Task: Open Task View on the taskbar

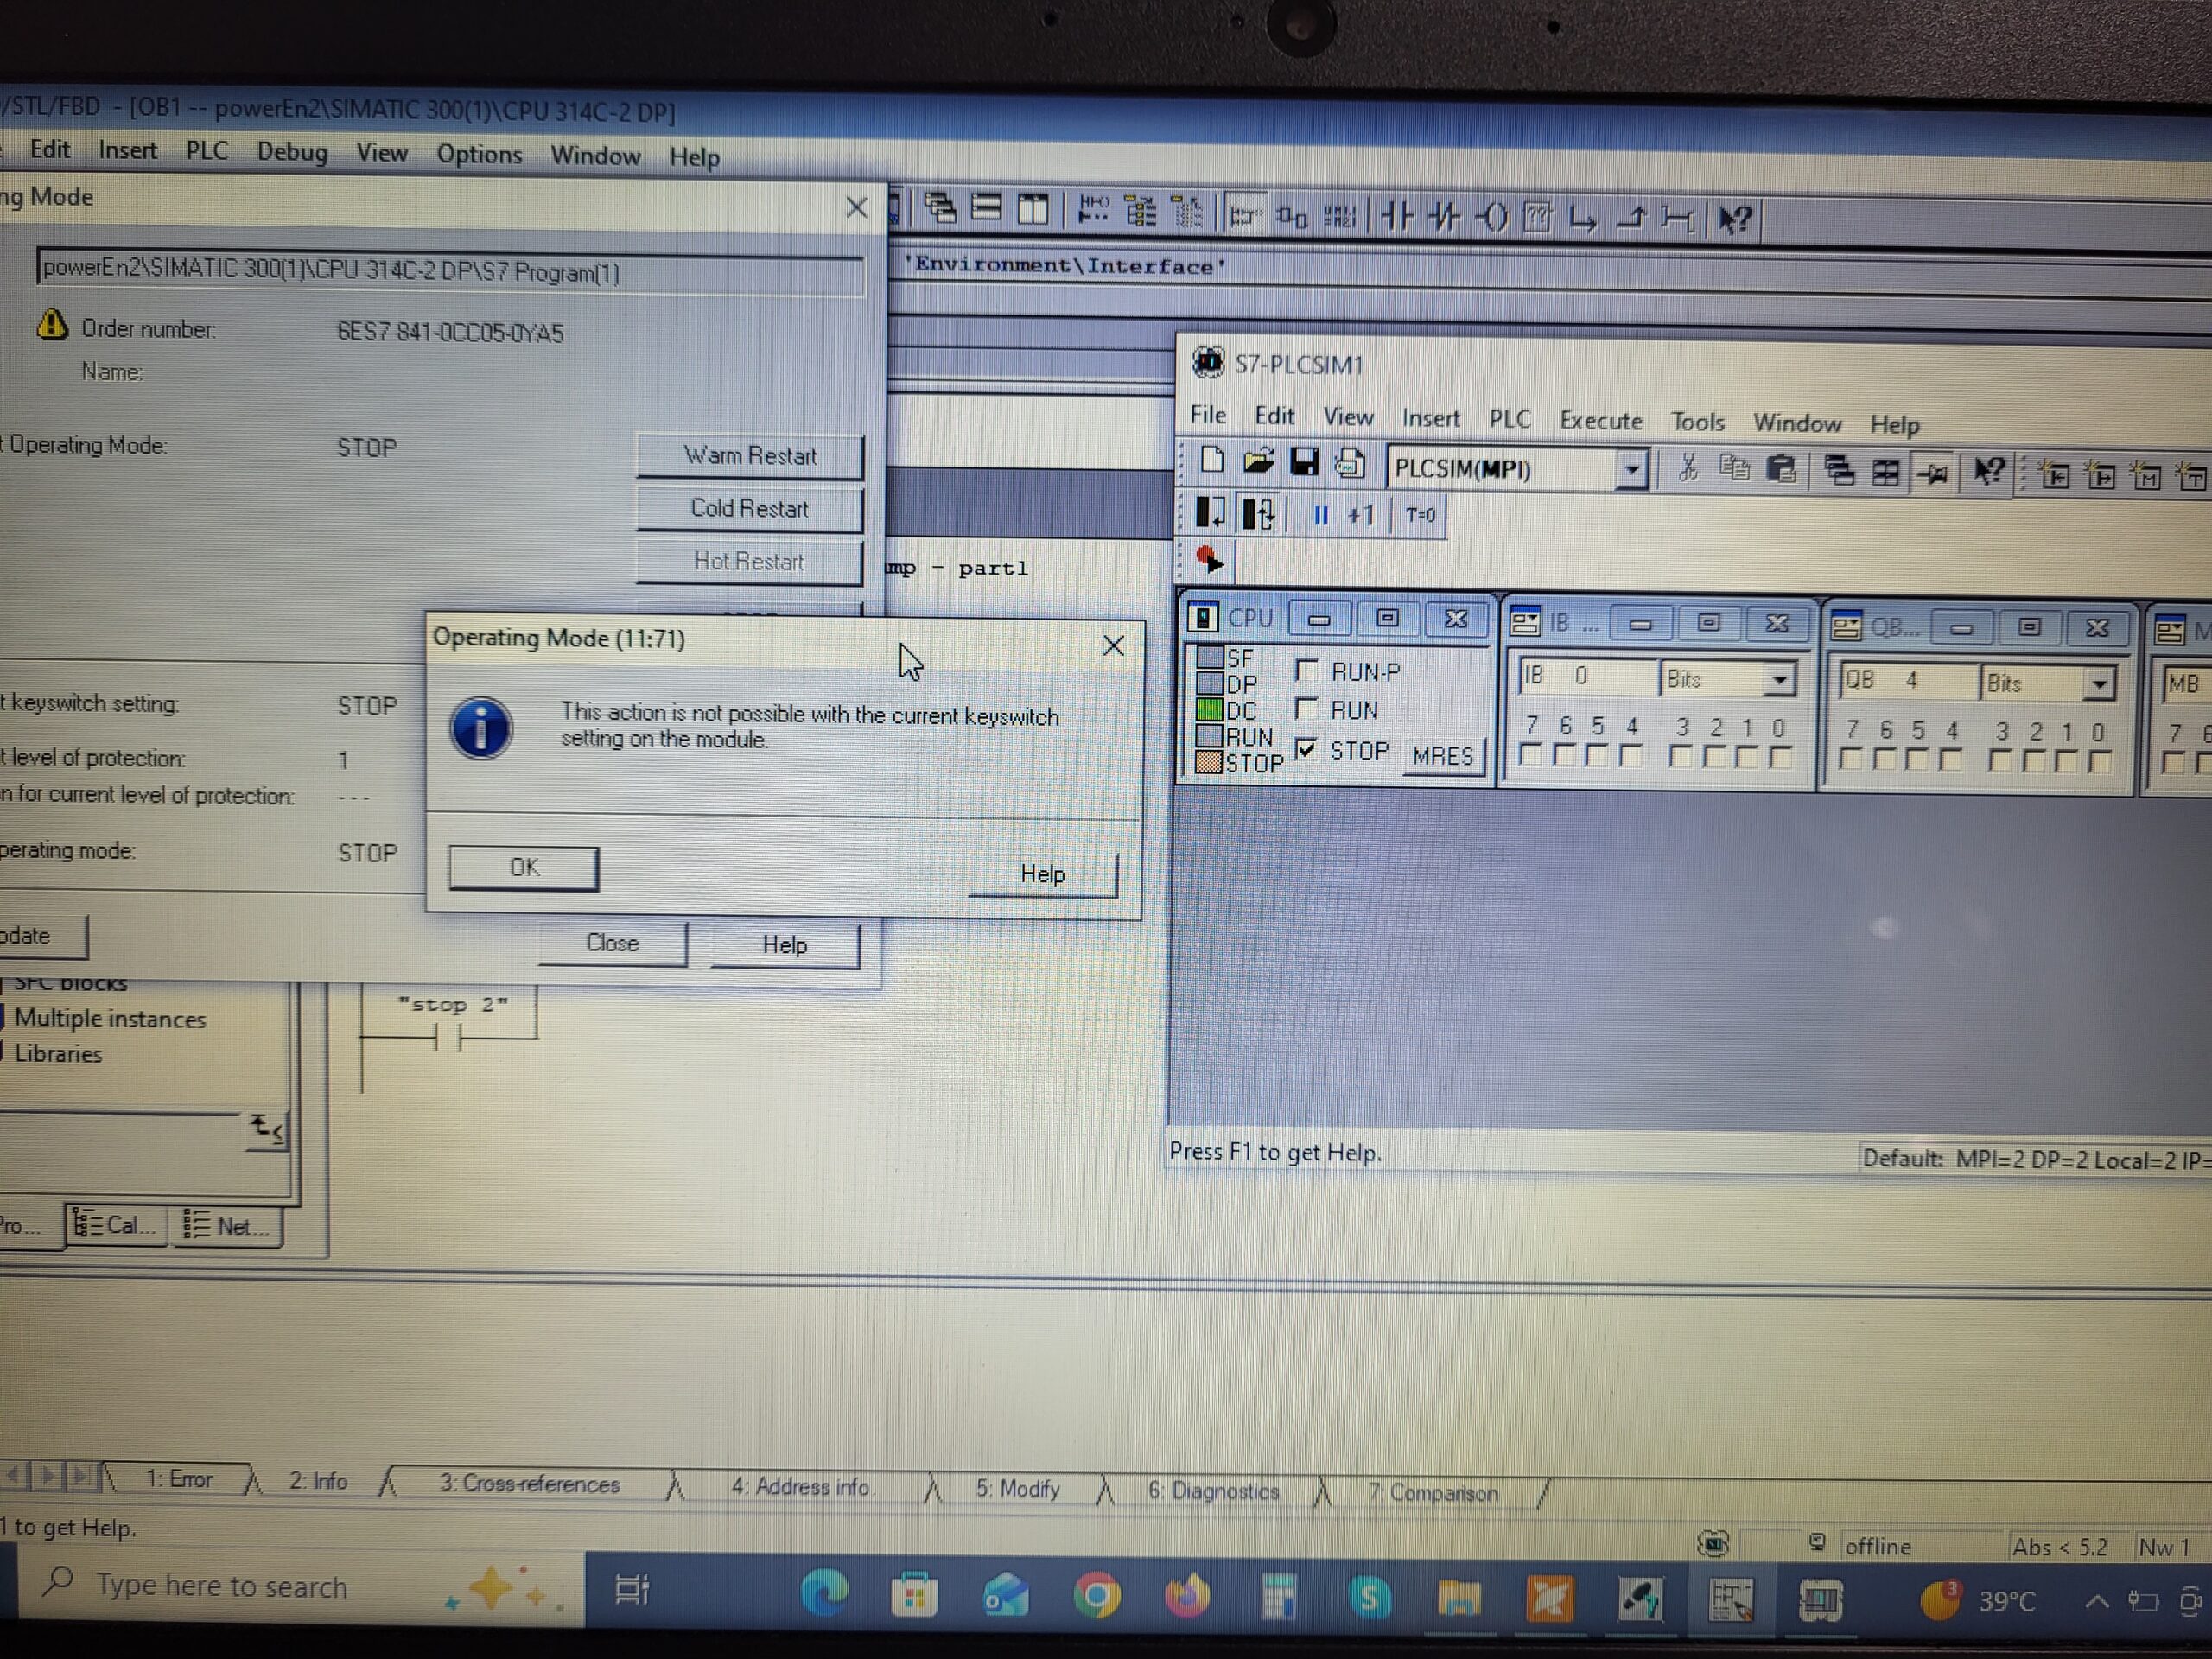Action: (x=632, y=1589)
